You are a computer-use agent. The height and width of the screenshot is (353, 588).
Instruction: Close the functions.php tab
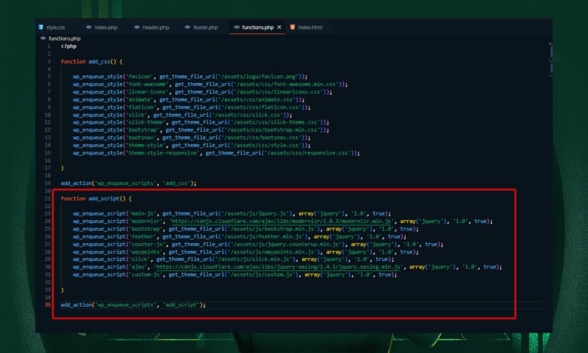point(279,26)
